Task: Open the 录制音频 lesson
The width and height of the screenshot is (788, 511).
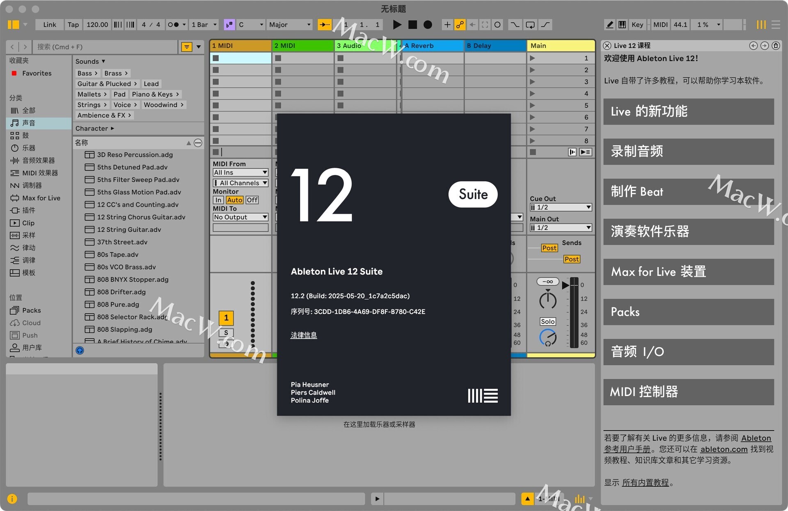Action: click(689, 151)
